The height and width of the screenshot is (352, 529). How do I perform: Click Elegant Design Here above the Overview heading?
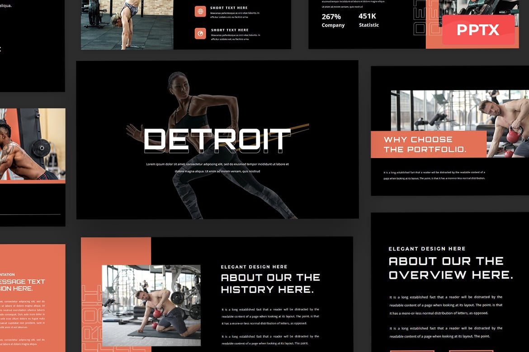[427, 249]
